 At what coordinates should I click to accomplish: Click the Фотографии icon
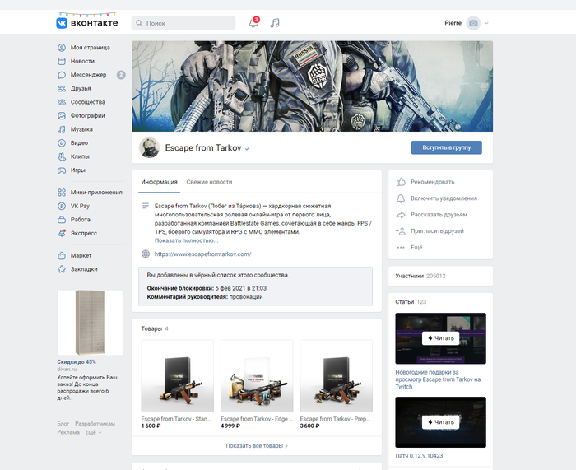(x=62, y=116)
